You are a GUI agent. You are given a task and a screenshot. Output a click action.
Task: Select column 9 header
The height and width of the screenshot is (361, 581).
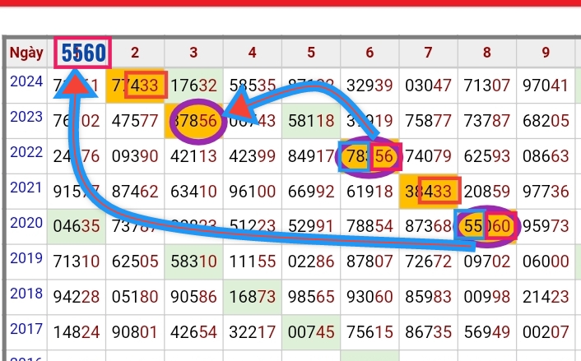pos(546,53)
